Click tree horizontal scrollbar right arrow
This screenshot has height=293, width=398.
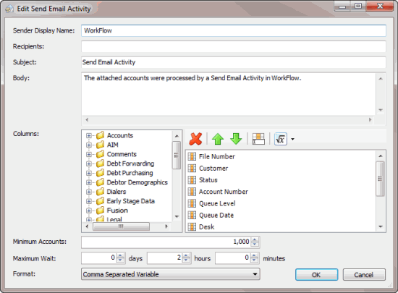[x=166, y=226]
